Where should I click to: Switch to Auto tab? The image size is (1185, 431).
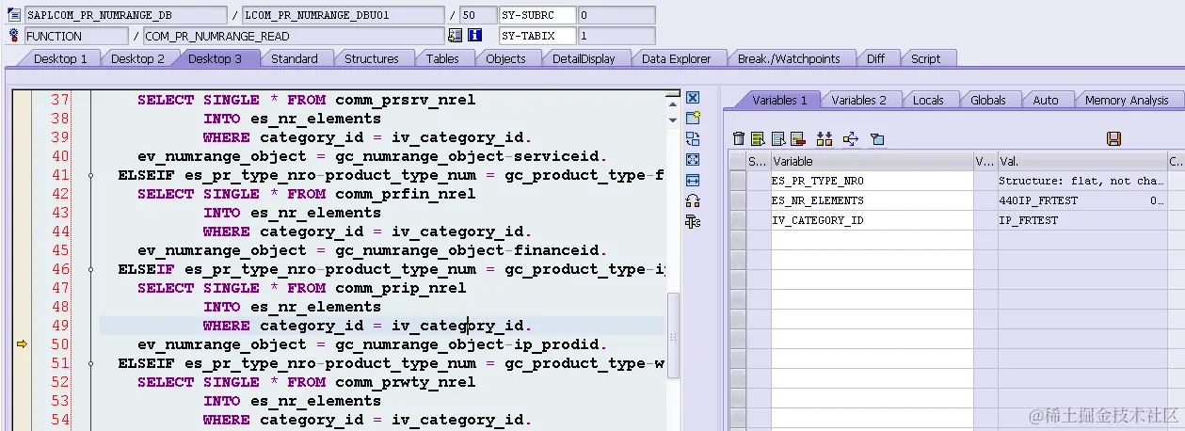point(1046,100)
